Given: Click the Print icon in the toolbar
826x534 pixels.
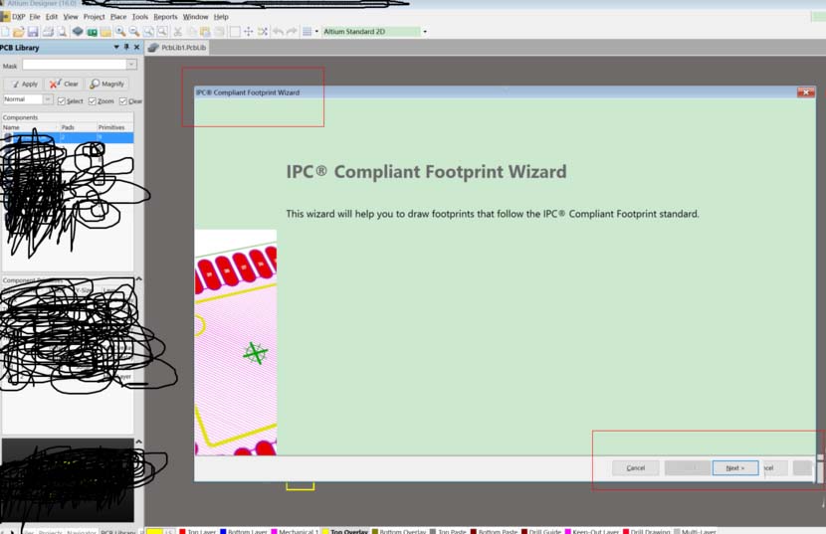Looking at the screenshot, I should tap(48, 32).
